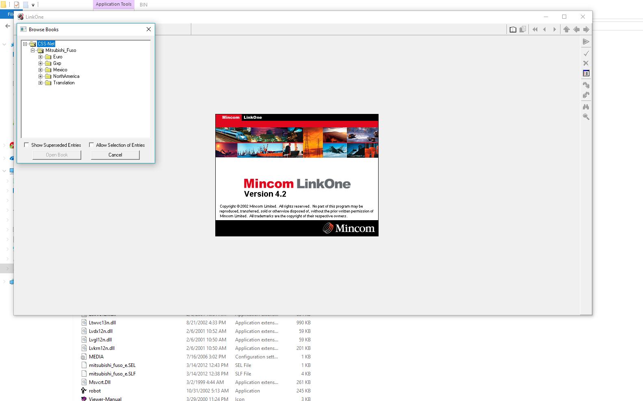Click the Viewer-Manual icon in Explorer list
643x401 pixels.
(84, 399)
